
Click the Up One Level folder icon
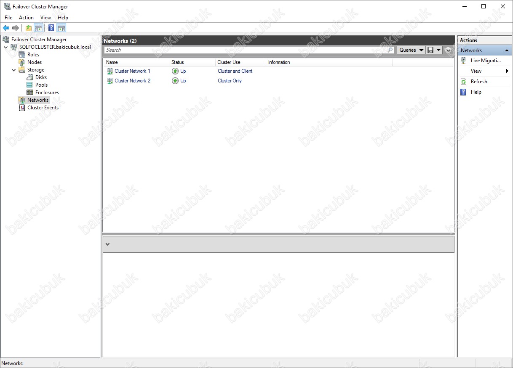pyautogui.click(x=29, y=28)
